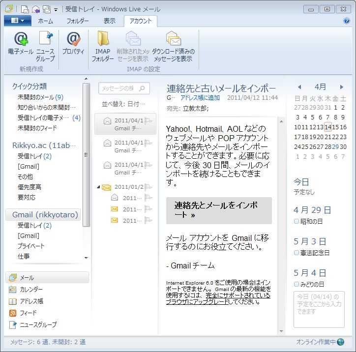
Task: Open first Gmail チーム message envelope
Action: 107,121
